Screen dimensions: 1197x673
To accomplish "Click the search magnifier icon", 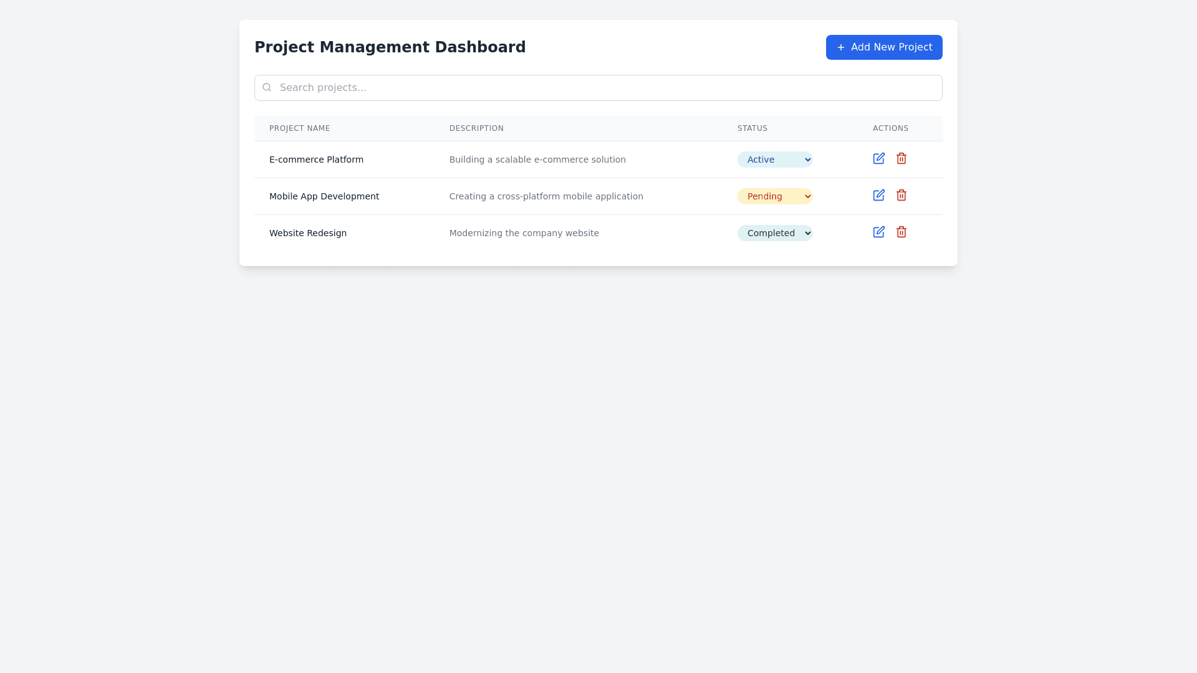I will (x=267, y=88).
